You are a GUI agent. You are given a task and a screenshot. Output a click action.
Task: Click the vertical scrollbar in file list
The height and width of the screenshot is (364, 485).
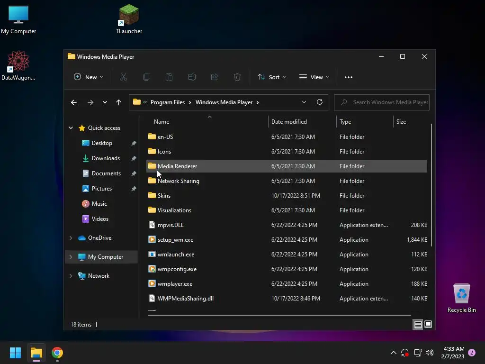coord(431,185)
